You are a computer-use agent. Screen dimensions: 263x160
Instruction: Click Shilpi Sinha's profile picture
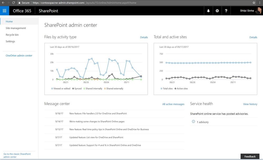pos(259,11)
